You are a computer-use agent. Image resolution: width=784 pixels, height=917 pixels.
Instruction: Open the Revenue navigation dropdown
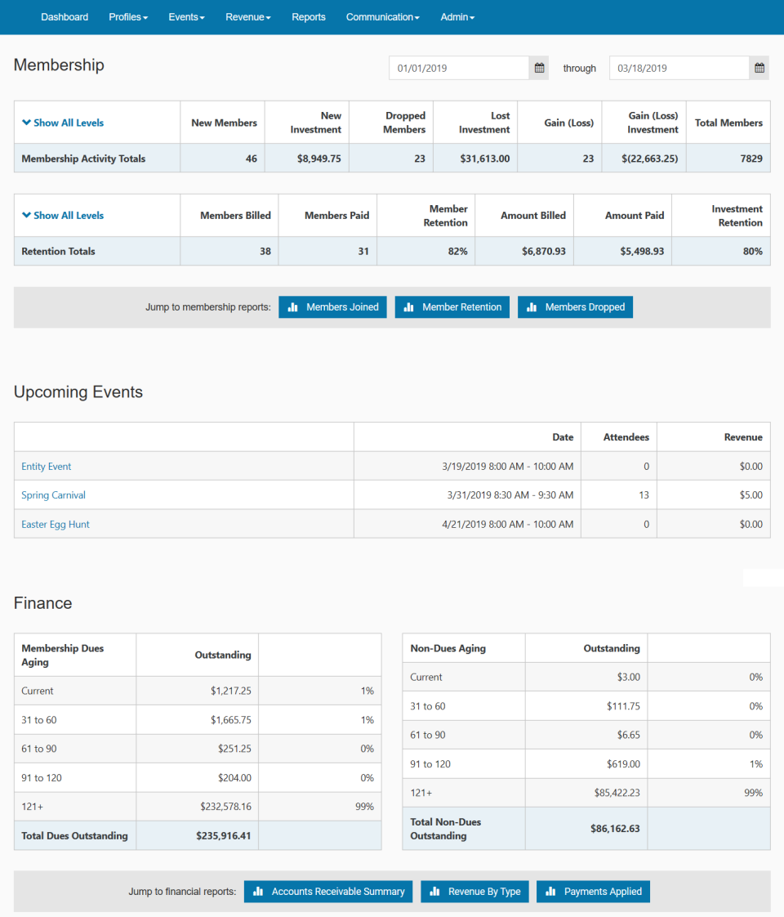coord(247,16)
